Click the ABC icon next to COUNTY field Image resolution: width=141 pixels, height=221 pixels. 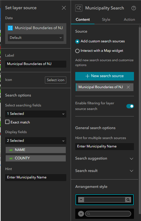(x=11, y=158)
